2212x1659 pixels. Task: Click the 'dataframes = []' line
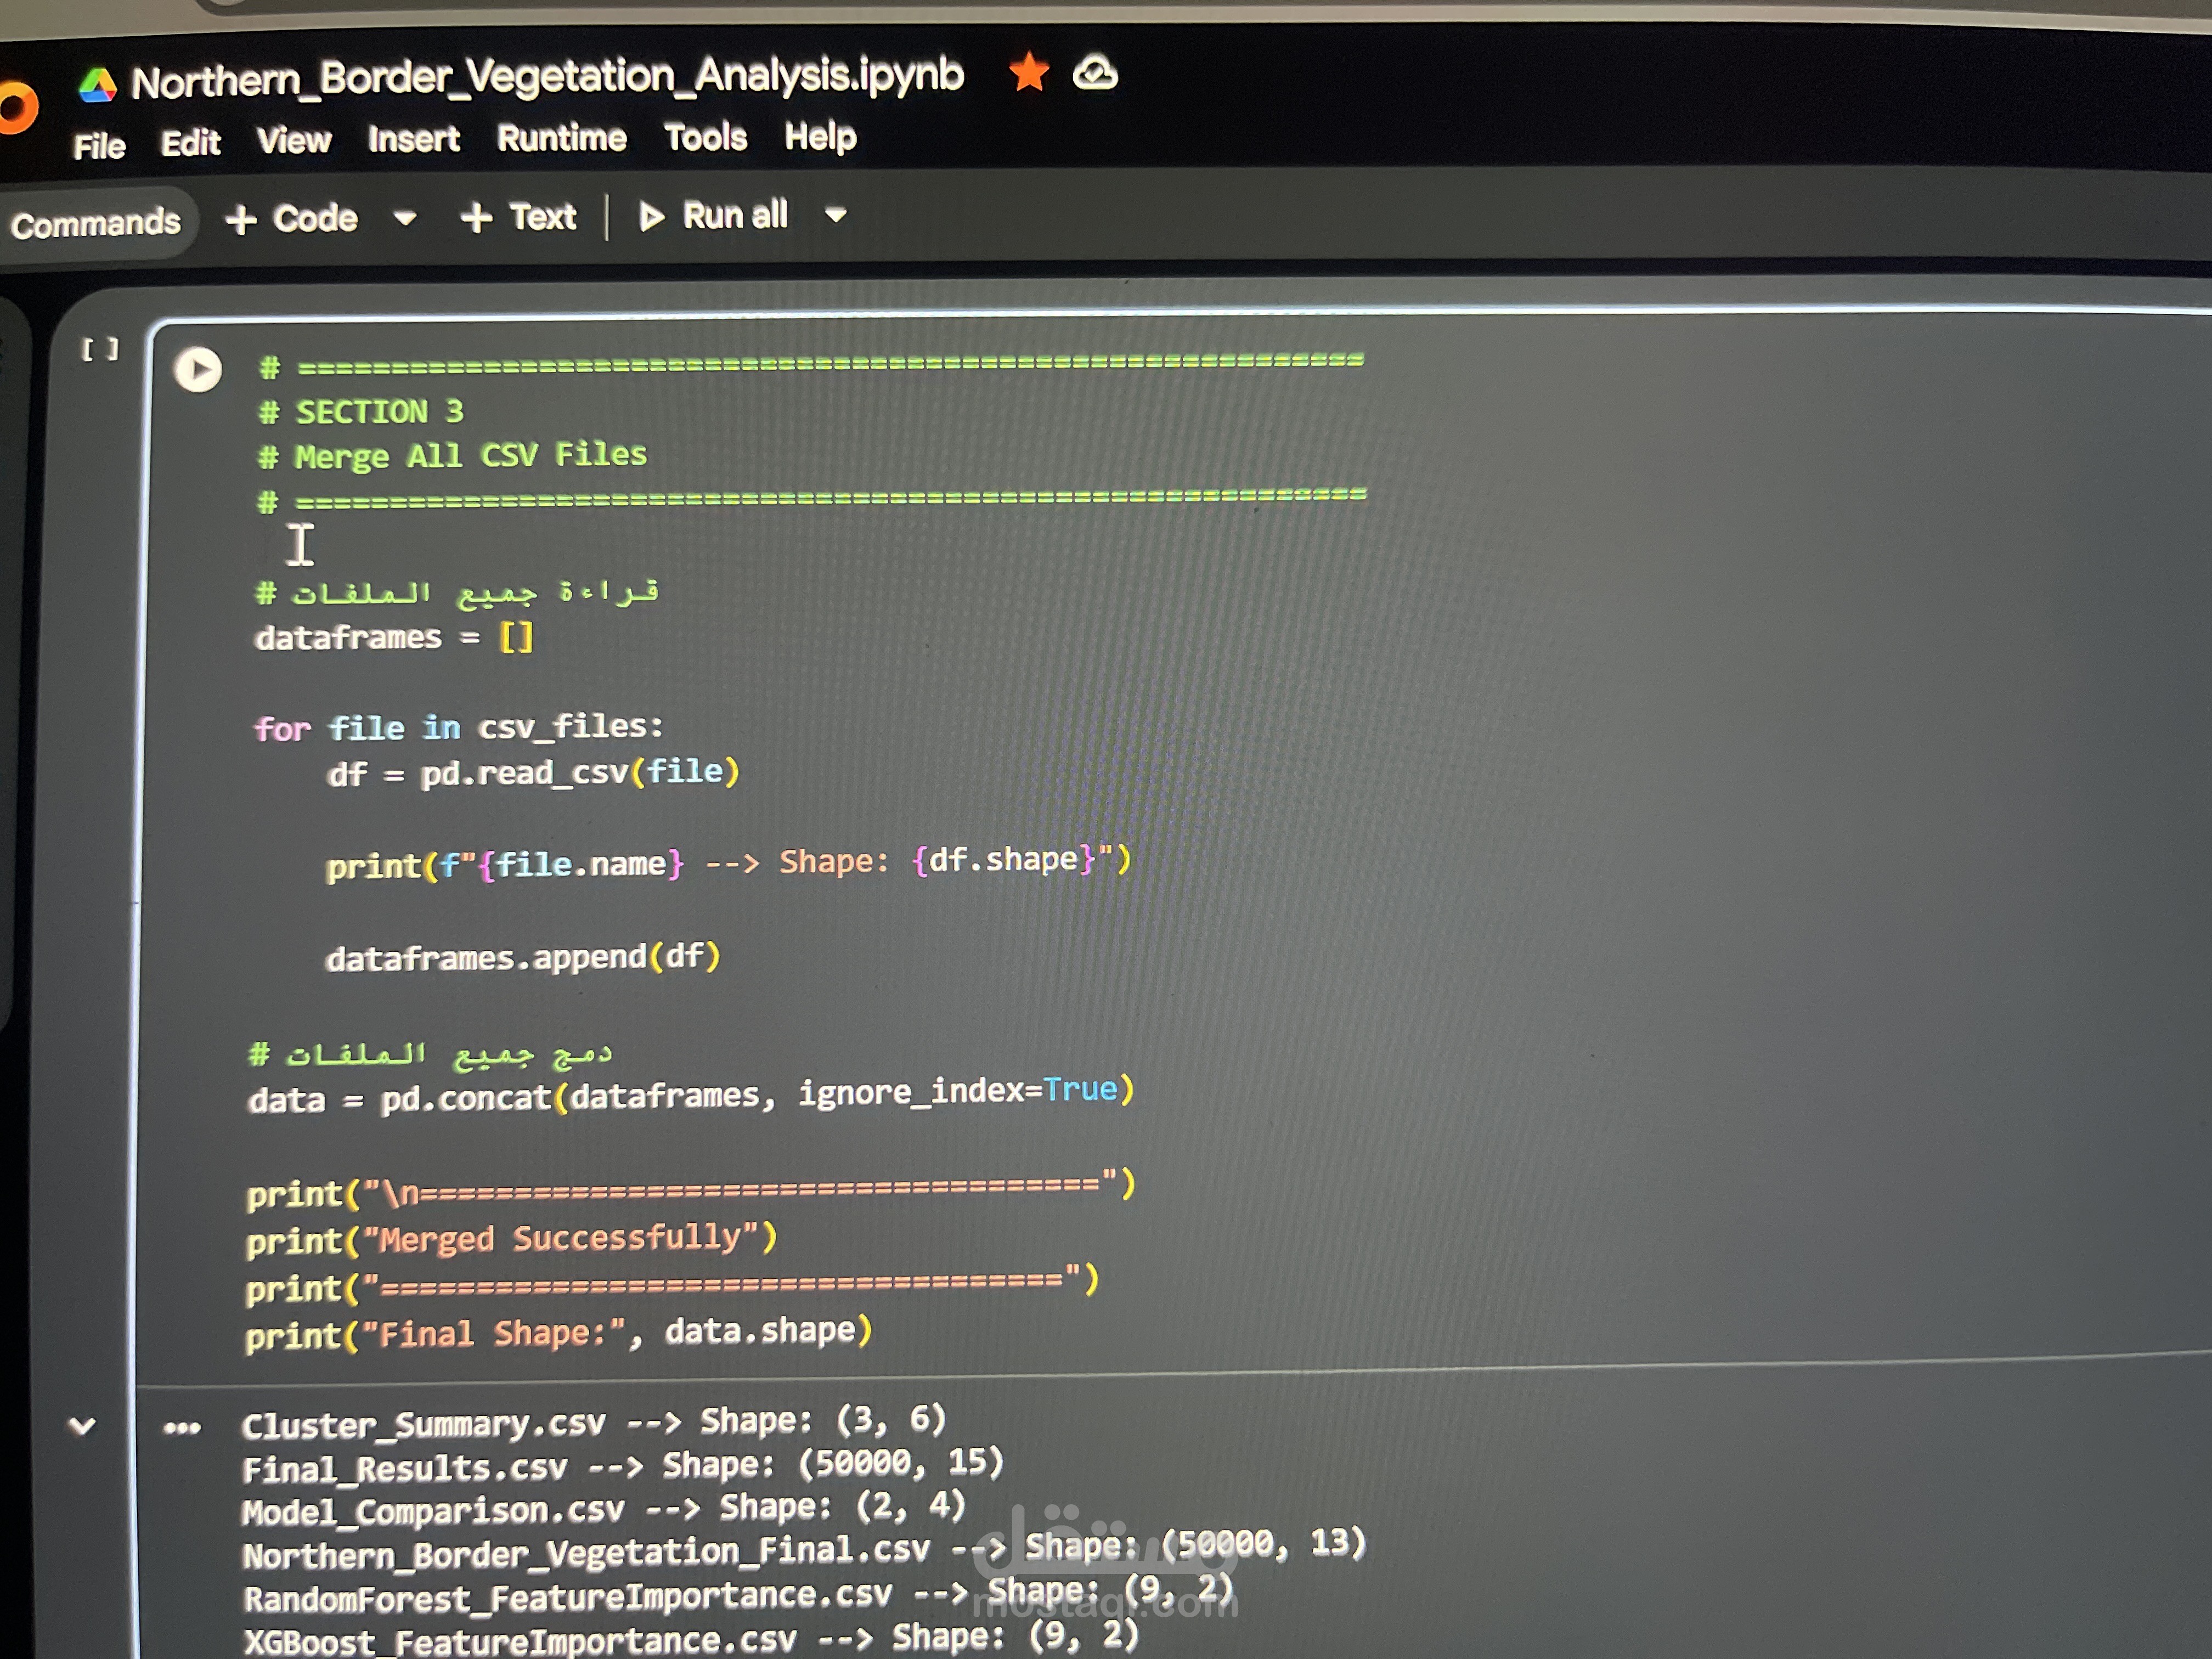coord(395,637)
